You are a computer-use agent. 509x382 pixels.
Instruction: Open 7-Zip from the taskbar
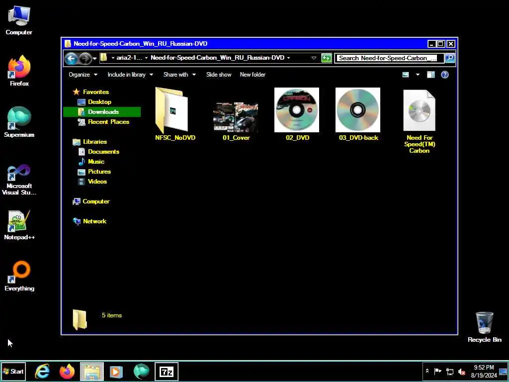click(x=167, y=371)
